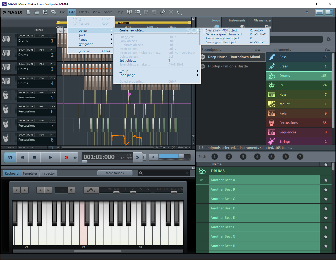Viewport: 336px width, 260px height.
Task: Click the context help question mark icon
Action: point(129,12)
